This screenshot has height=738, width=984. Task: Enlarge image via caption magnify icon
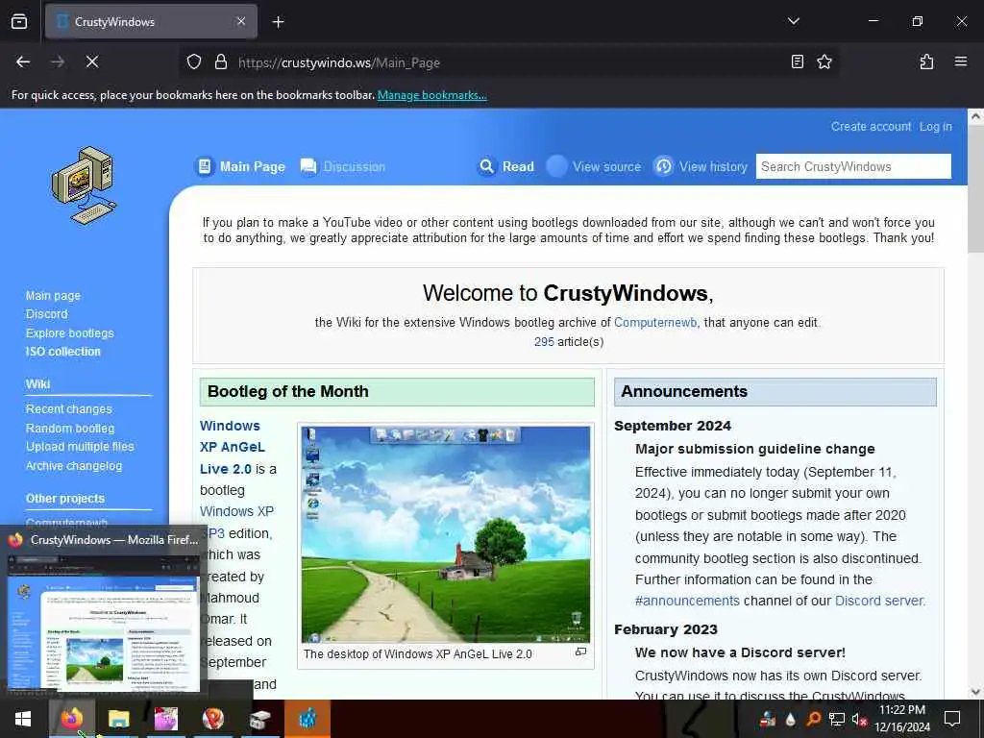[x=580, y=652]
